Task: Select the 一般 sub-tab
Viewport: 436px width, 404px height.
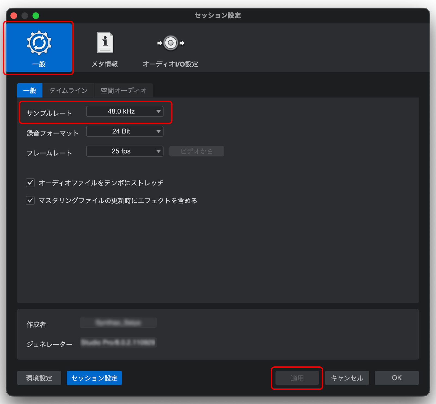Action: tap(30, 91)
